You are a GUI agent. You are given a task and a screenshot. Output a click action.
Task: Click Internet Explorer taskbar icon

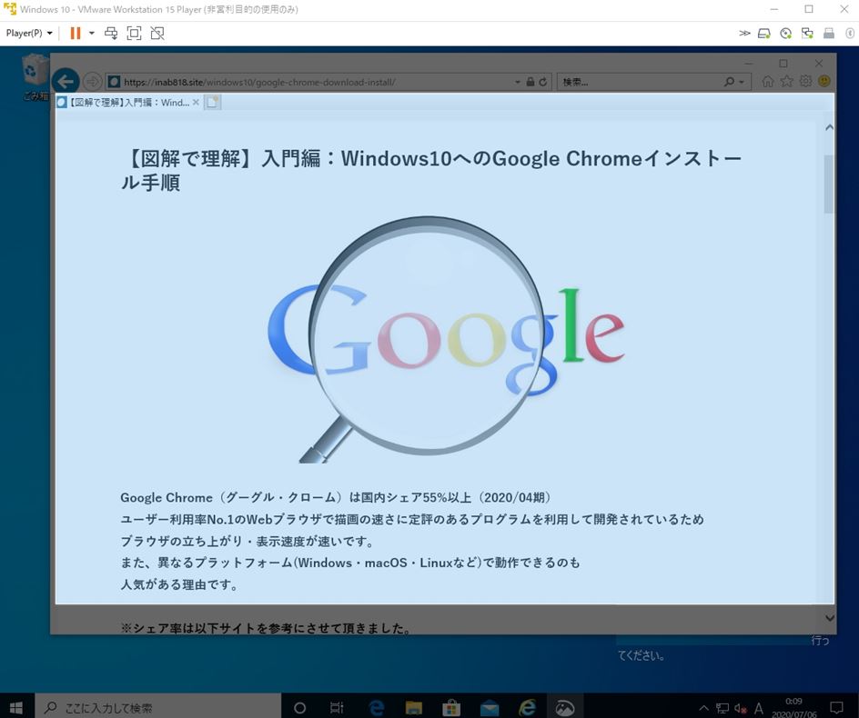527,708
